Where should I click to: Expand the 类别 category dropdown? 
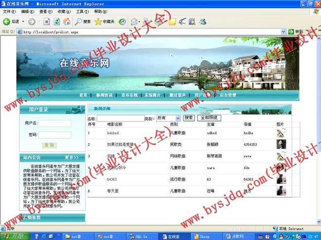click(178, 118)
